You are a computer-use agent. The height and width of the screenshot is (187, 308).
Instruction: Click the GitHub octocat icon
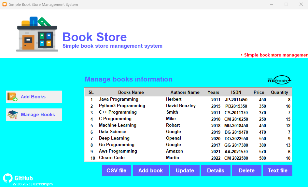[x=8, y=178]
